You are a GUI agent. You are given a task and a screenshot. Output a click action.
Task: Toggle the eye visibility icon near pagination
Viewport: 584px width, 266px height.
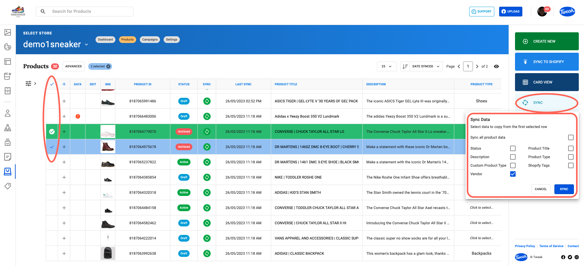(x=496, y=66)
